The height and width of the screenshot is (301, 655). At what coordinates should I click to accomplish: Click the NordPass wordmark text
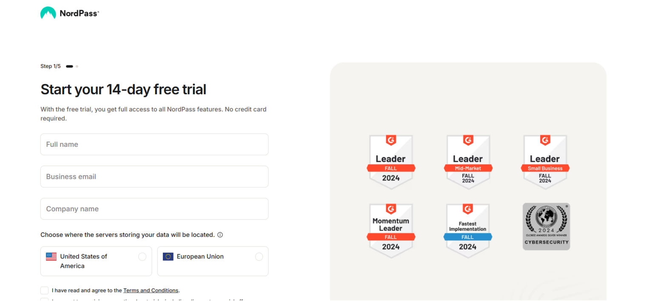tap(79, 13)
